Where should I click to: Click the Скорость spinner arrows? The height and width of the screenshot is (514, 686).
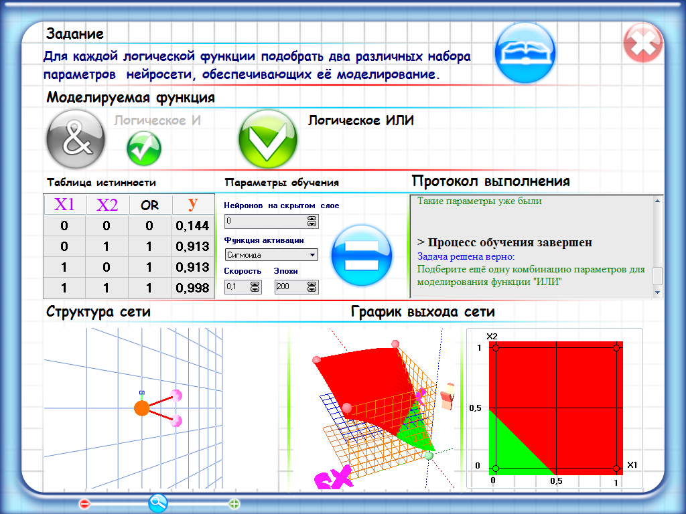click(255, 287)
